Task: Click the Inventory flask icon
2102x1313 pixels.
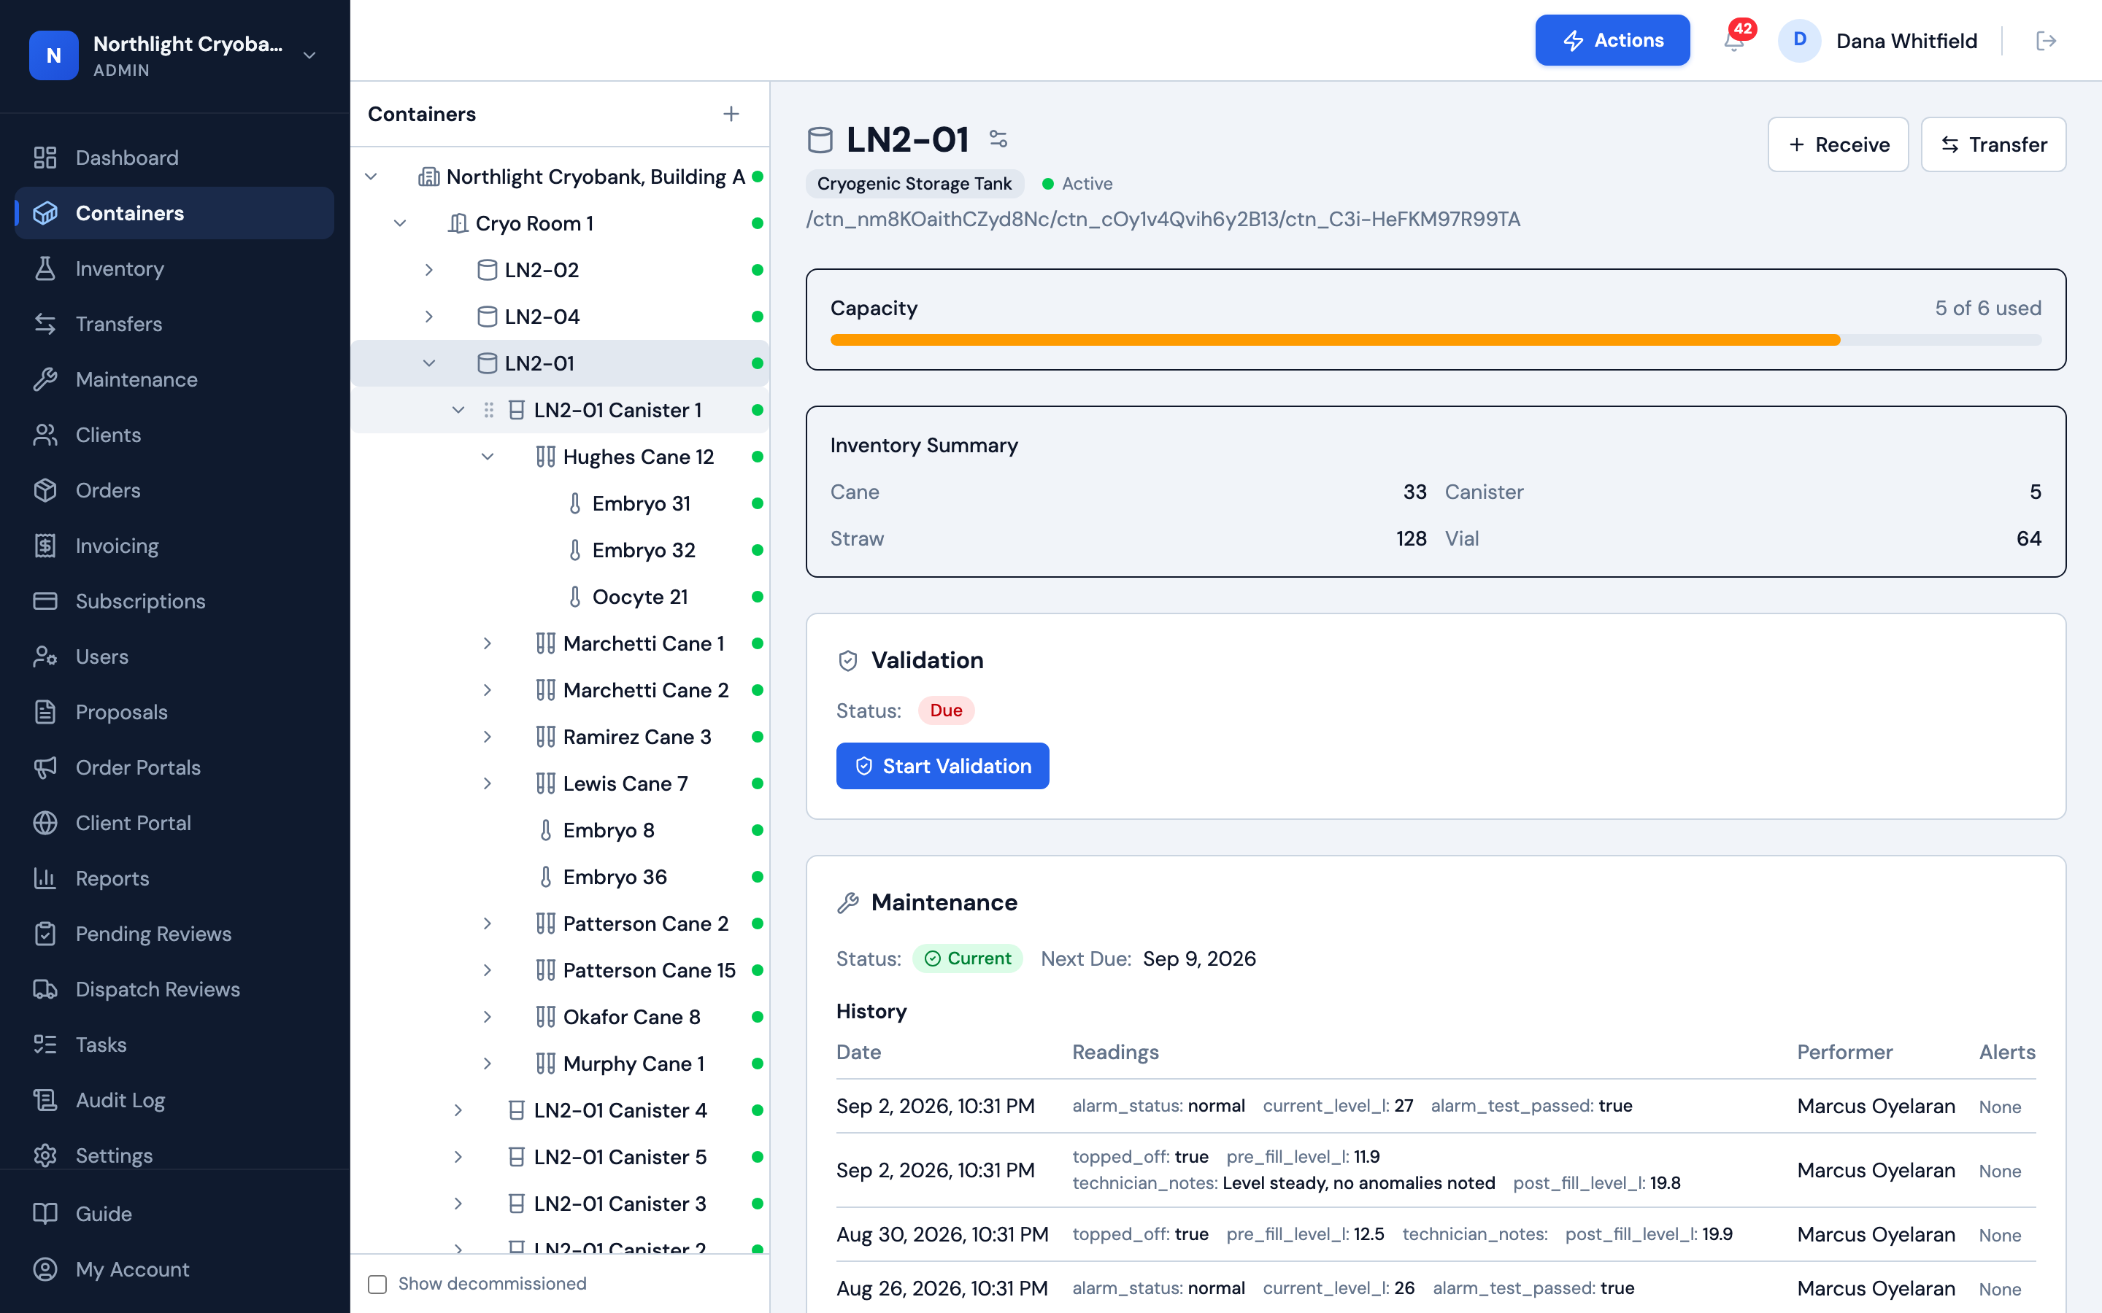Action: pyautogui.click(x=45, y=268)
